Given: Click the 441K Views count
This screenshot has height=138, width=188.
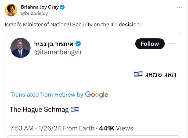Looking at the screenshot, I should [116, 128].
